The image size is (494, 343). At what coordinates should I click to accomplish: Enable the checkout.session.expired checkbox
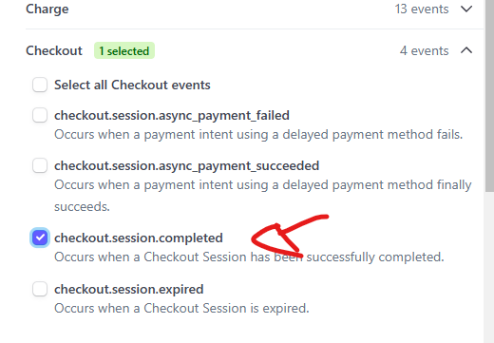tap(40, 289)
